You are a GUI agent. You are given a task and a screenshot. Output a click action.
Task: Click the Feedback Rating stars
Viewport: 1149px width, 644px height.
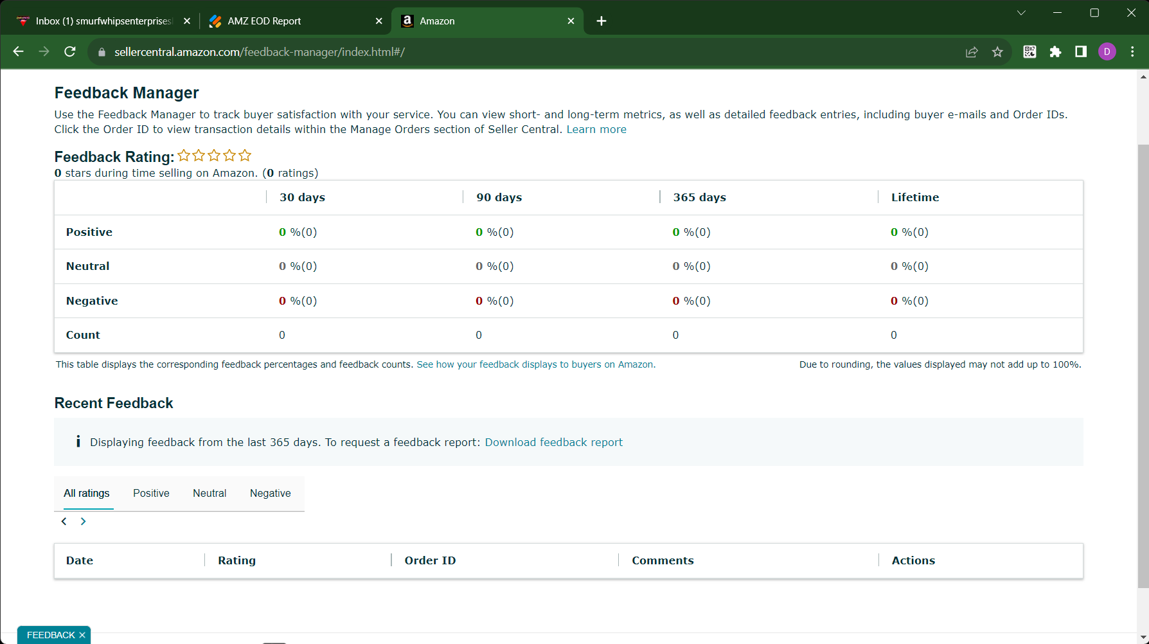click(215, 156)
